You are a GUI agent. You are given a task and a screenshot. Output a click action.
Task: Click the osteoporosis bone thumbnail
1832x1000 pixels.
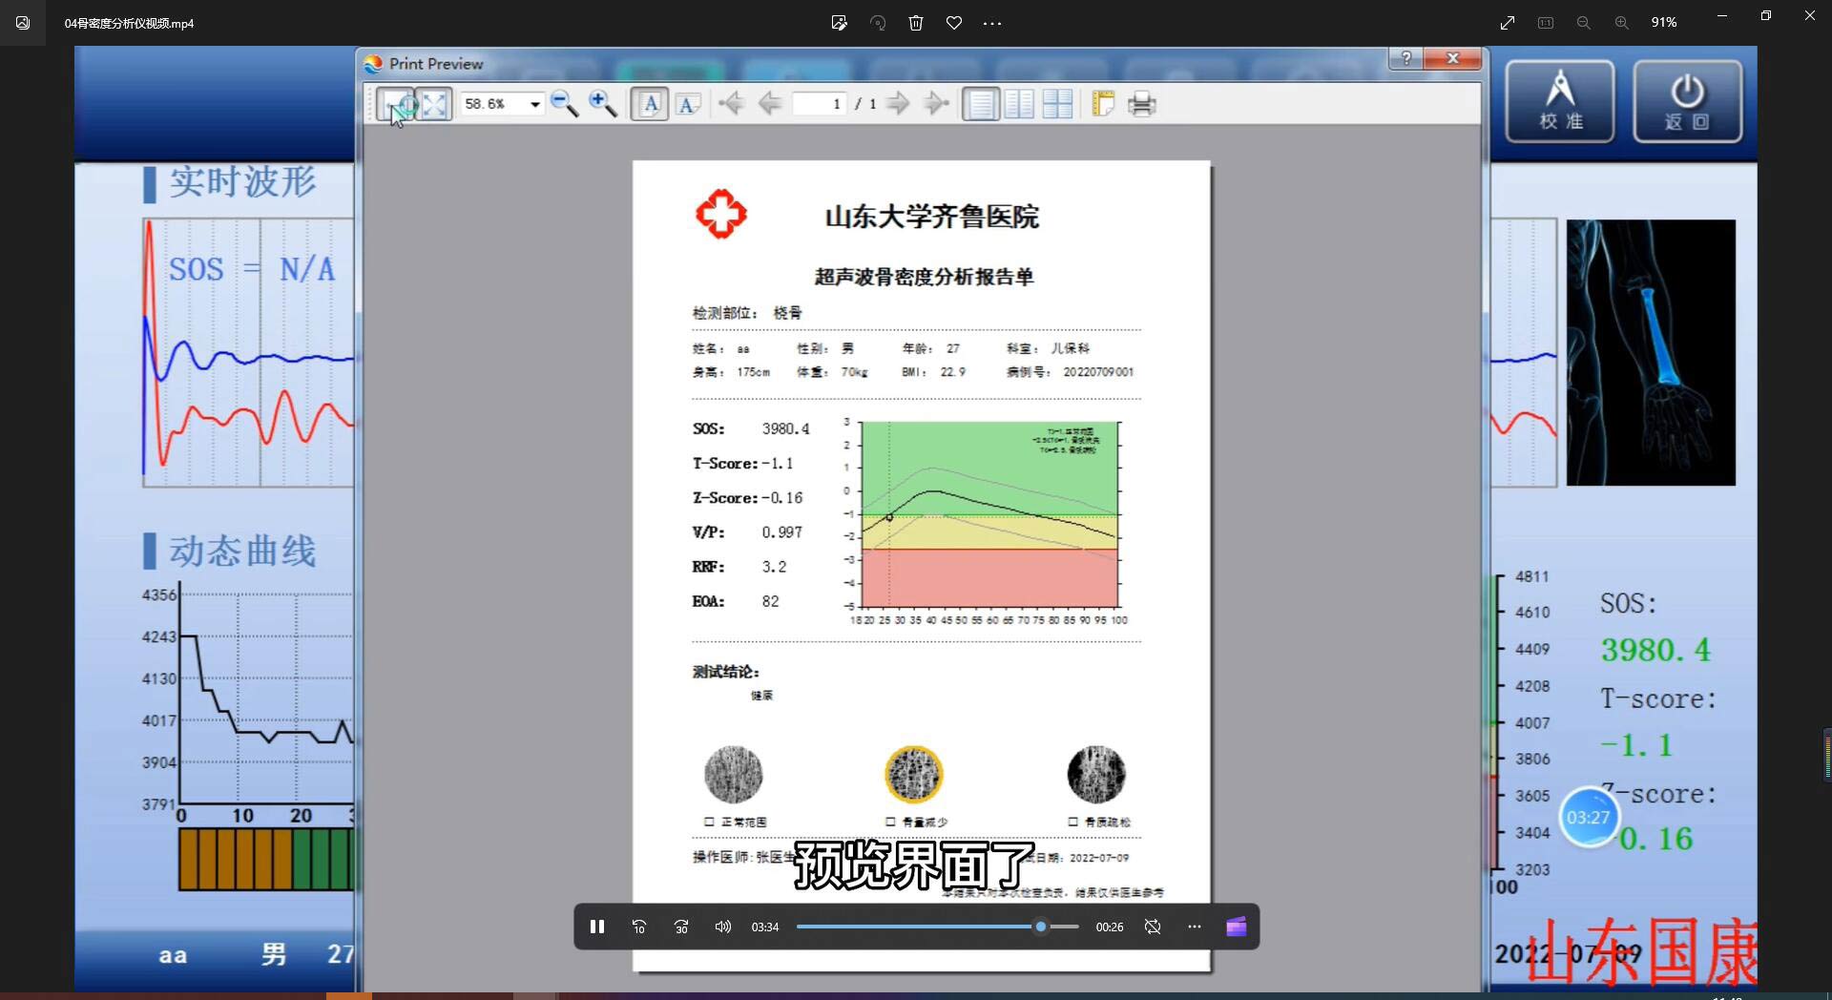(x=1096, y=774)
